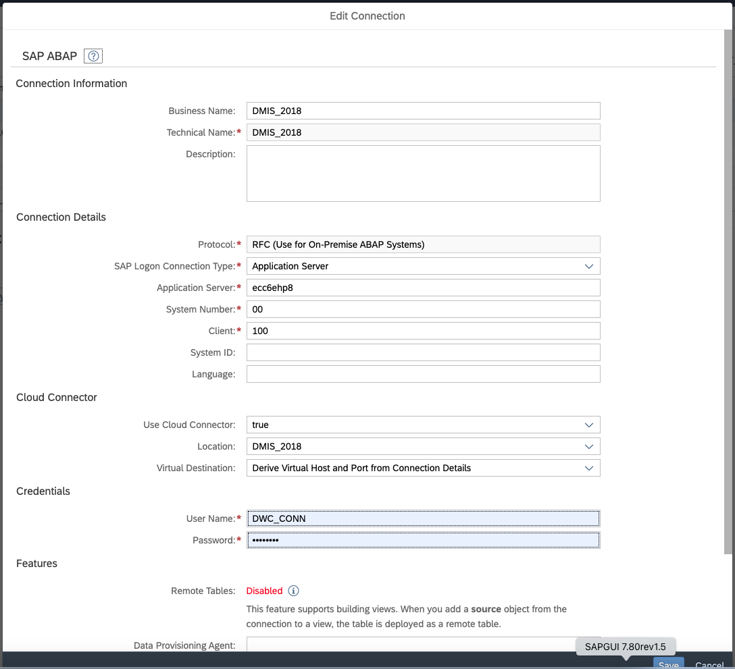The image size is (735, 669).
Task: Focus the Business Name input field
Action: click(423, 111)
